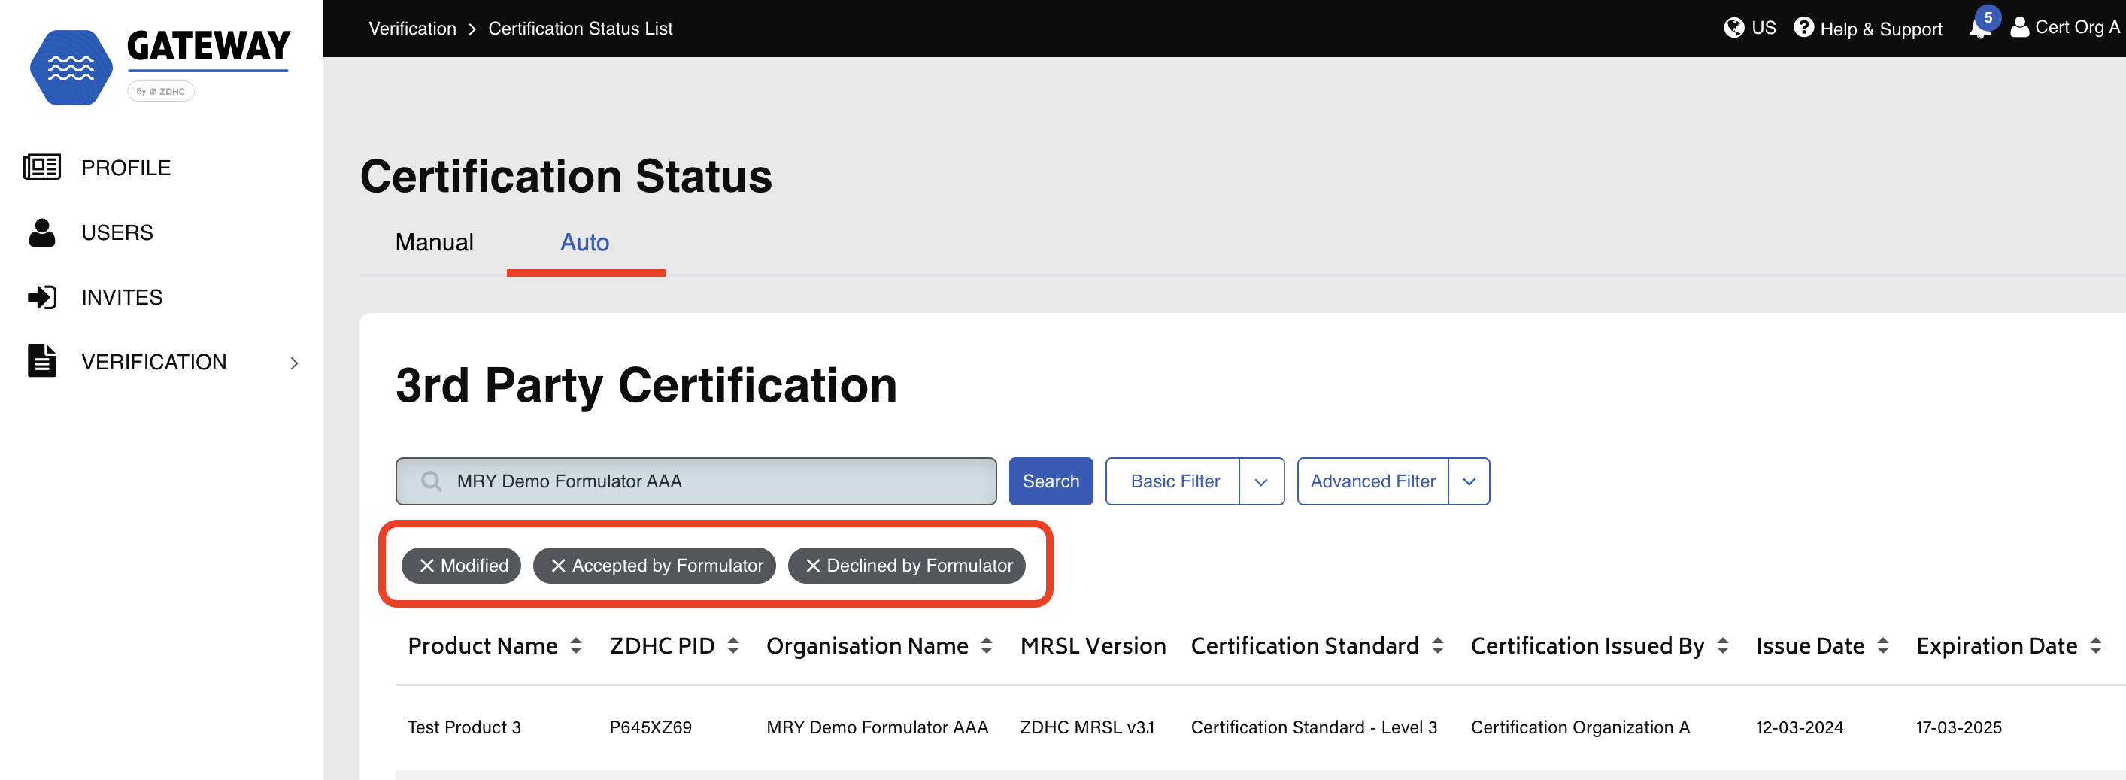Click P645XZ69 PID cell

tap(651, 728)
